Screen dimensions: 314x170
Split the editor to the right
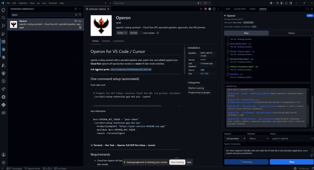pyautogui.click(x=214, y=9)
